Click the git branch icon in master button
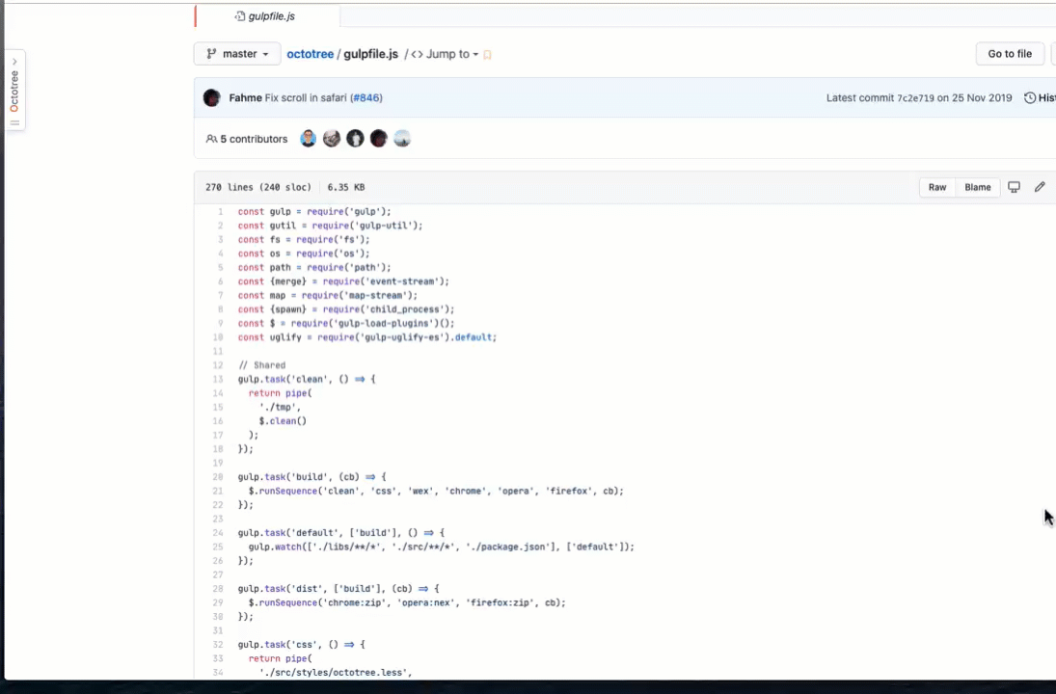This screenshot has width=1056, height=694. point(211,54)
